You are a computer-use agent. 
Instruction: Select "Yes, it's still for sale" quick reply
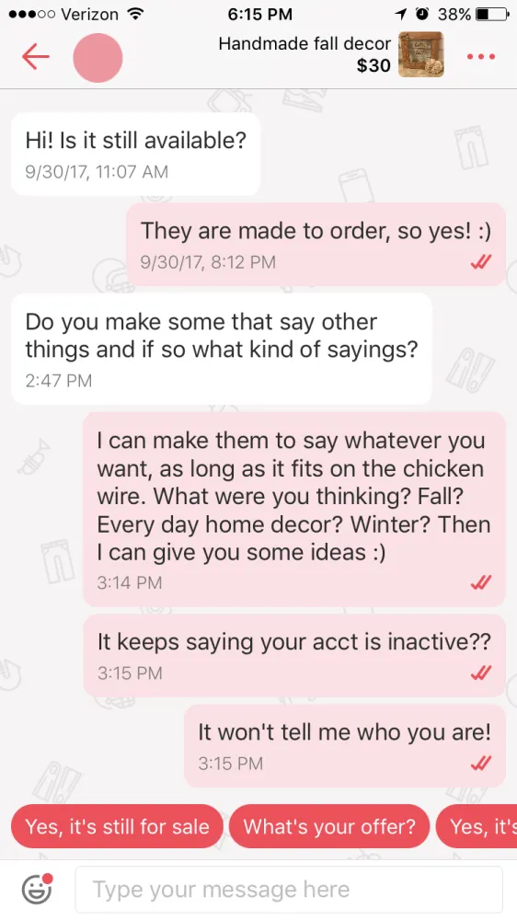click(x=117, y=826)
